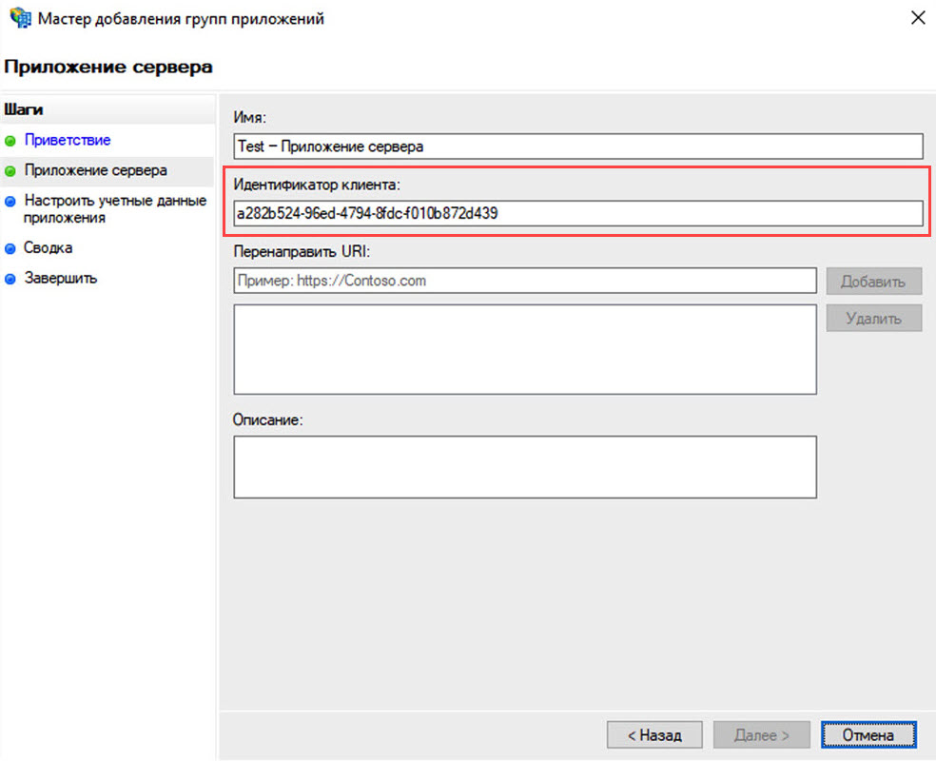Image resolution: width=936 pixels, height=761 pixels.
Task: Click the blue bullet beside Завершить
Action: click(x=10, y=279)
